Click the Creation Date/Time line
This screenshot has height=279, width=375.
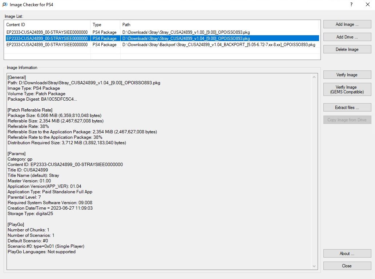pos(50,208)
